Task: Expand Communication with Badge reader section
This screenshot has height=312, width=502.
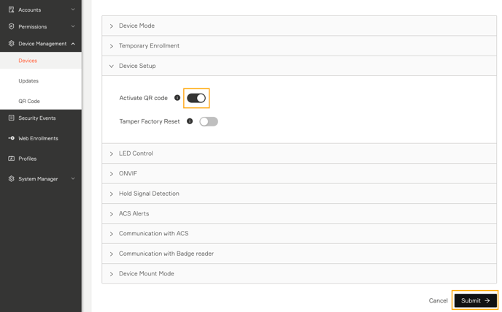Action: pos(299,254)
